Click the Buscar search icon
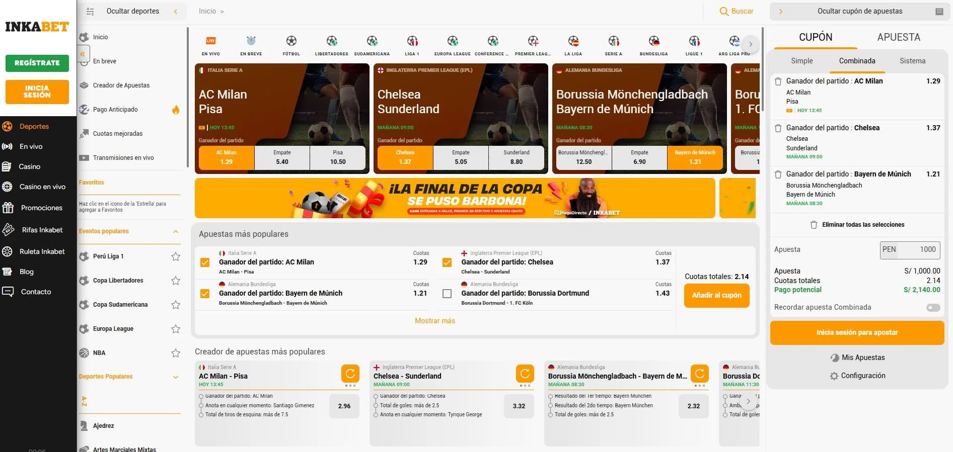 tap(724, 11)
